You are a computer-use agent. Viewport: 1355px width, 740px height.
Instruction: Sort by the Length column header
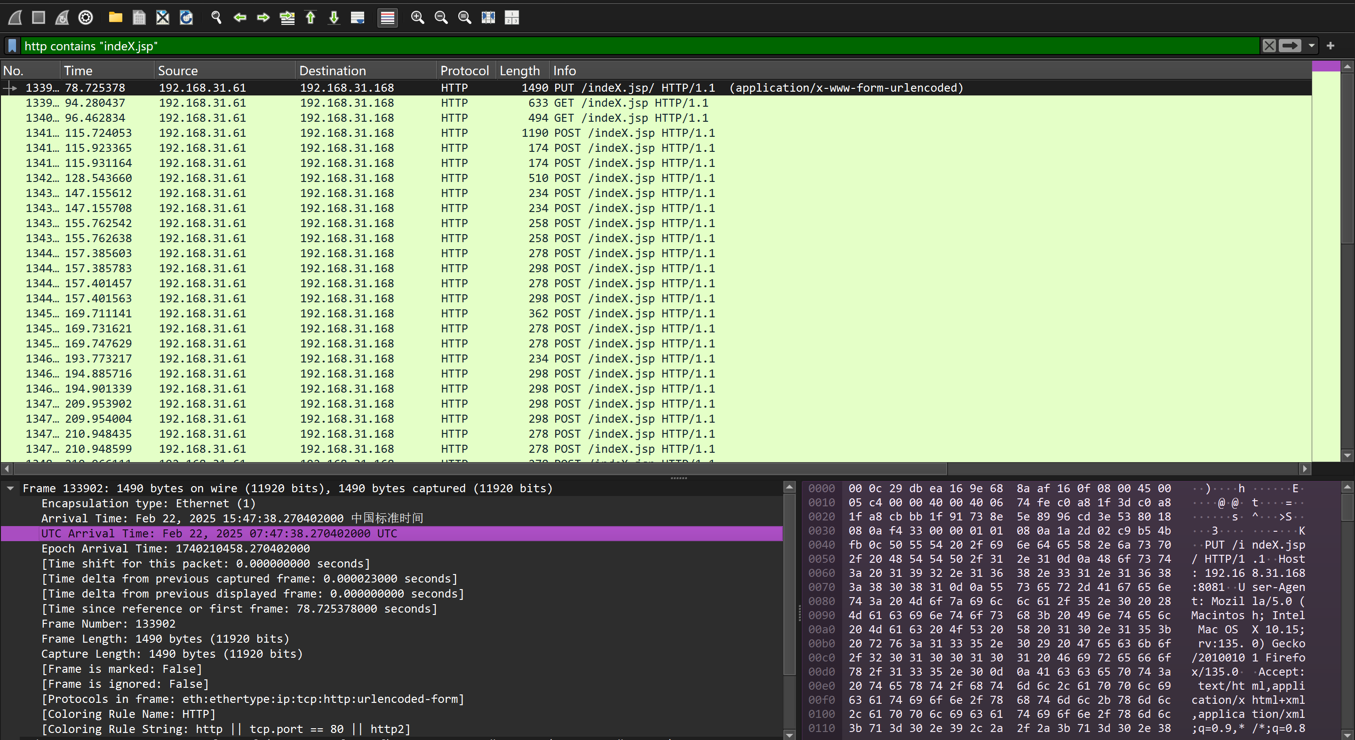(519, 71)
